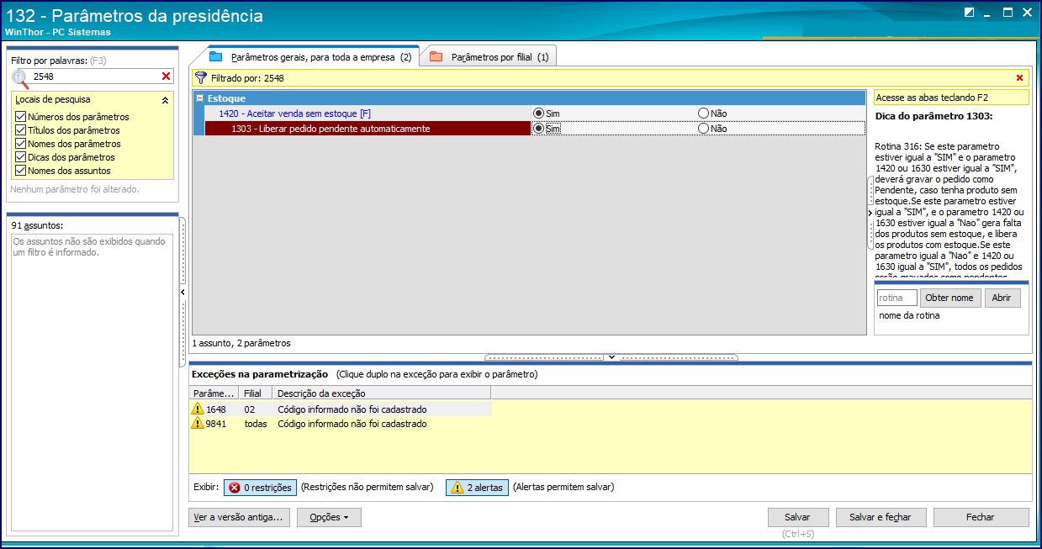This screenshot has height=549, width=1042.
Task: Click 'Parâme...' column header
Action: 214,393
